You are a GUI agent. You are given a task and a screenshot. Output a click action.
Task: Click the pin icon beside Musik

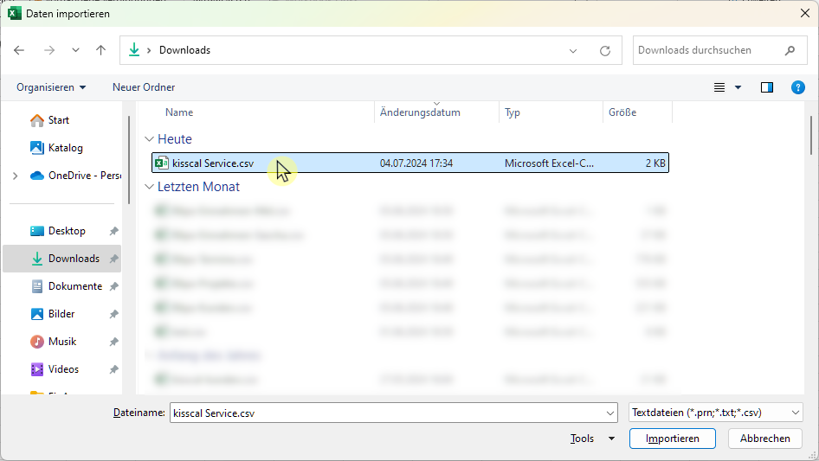[114, 342]
